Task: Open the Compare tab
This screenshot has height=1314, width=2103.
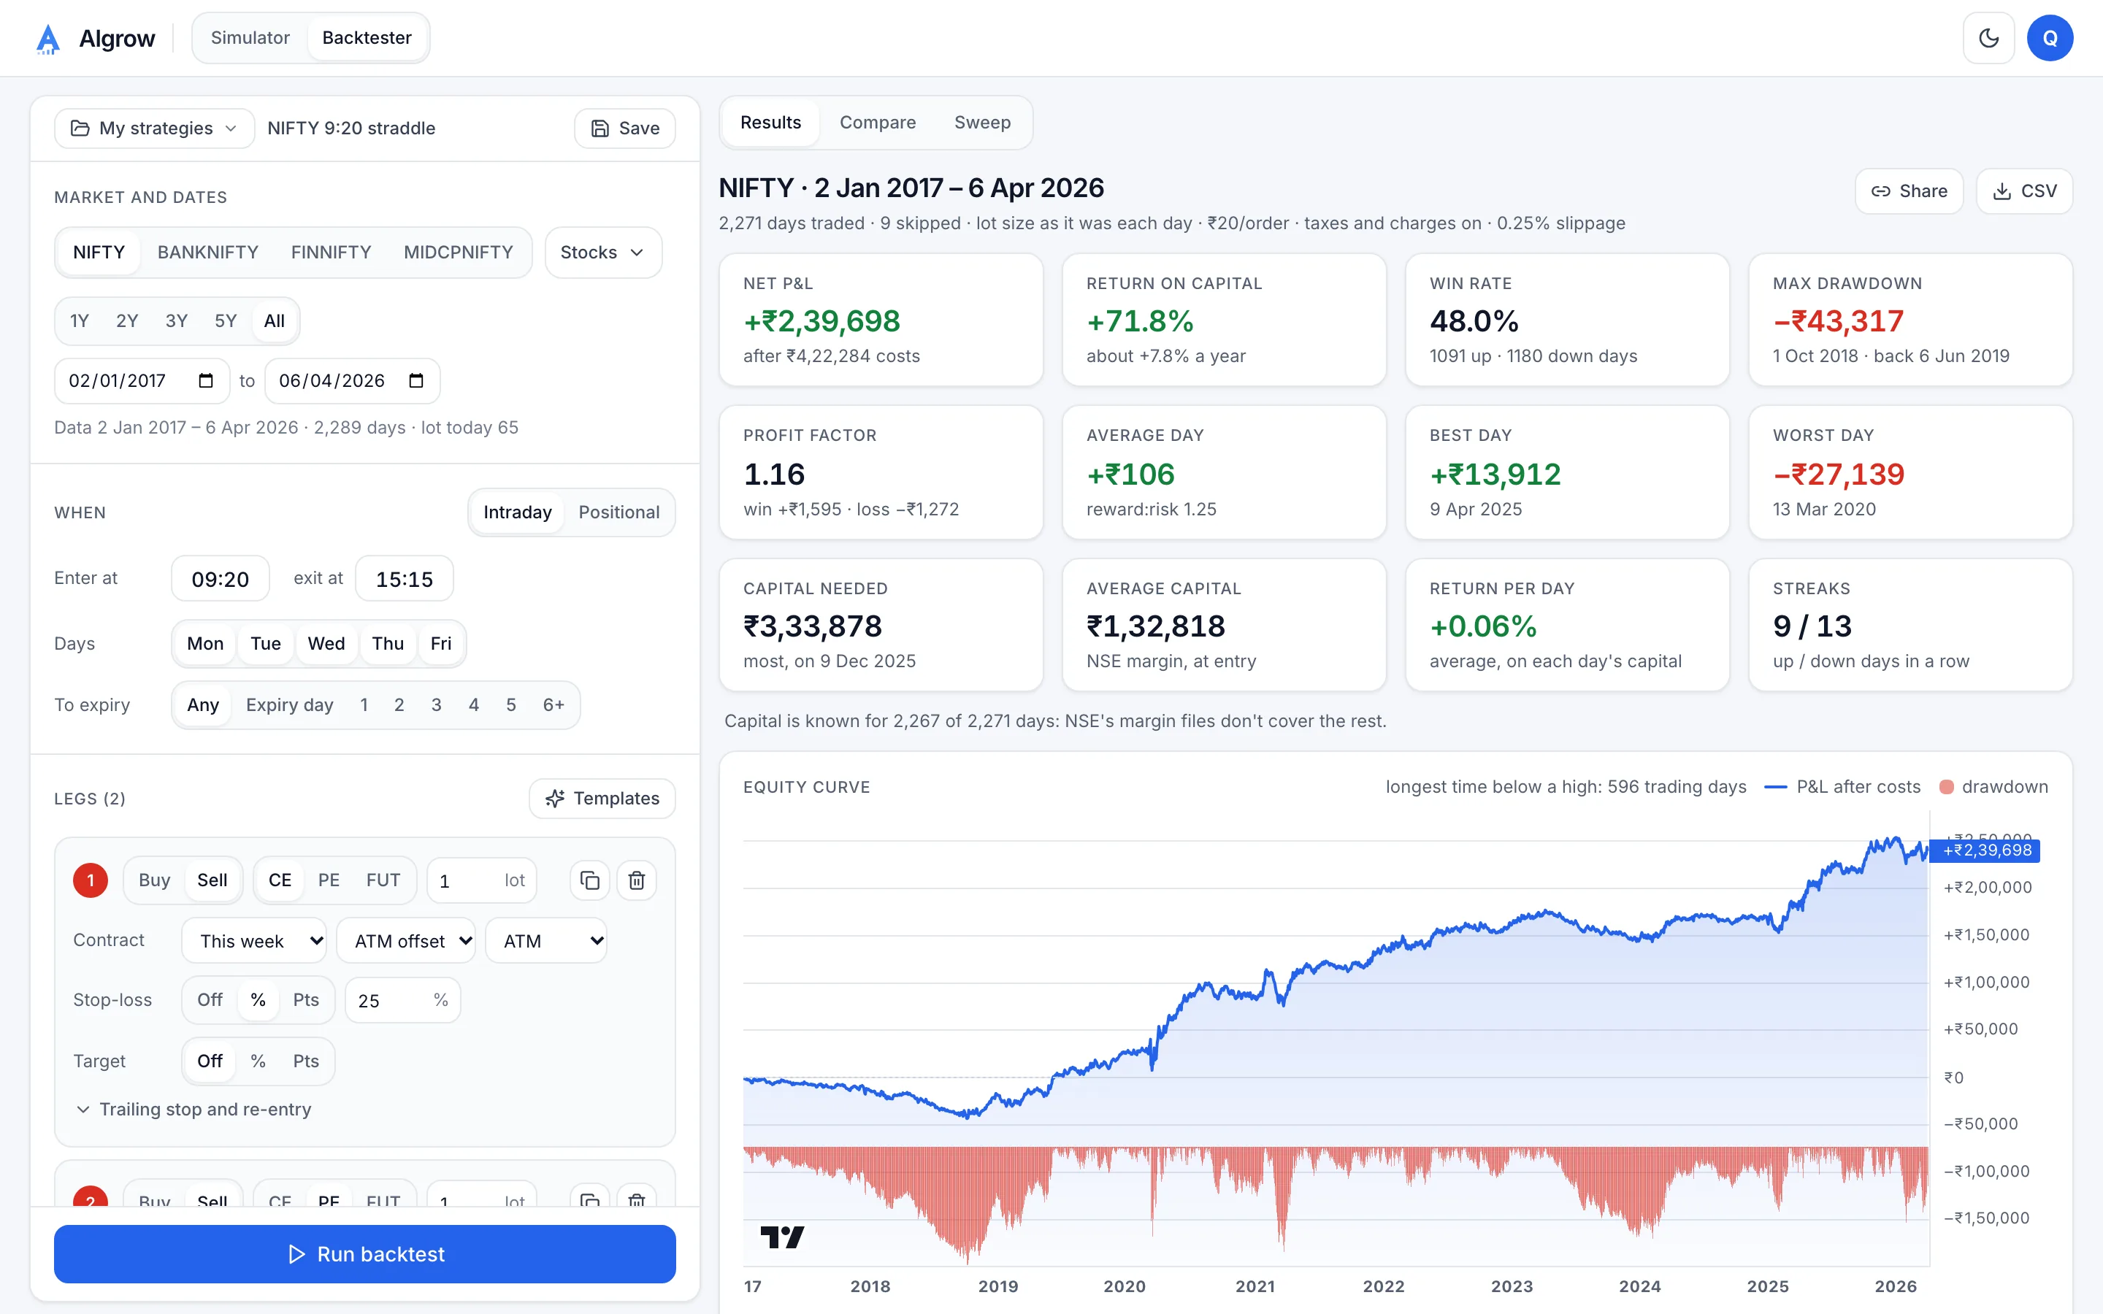Action: [x=878, y=123]
